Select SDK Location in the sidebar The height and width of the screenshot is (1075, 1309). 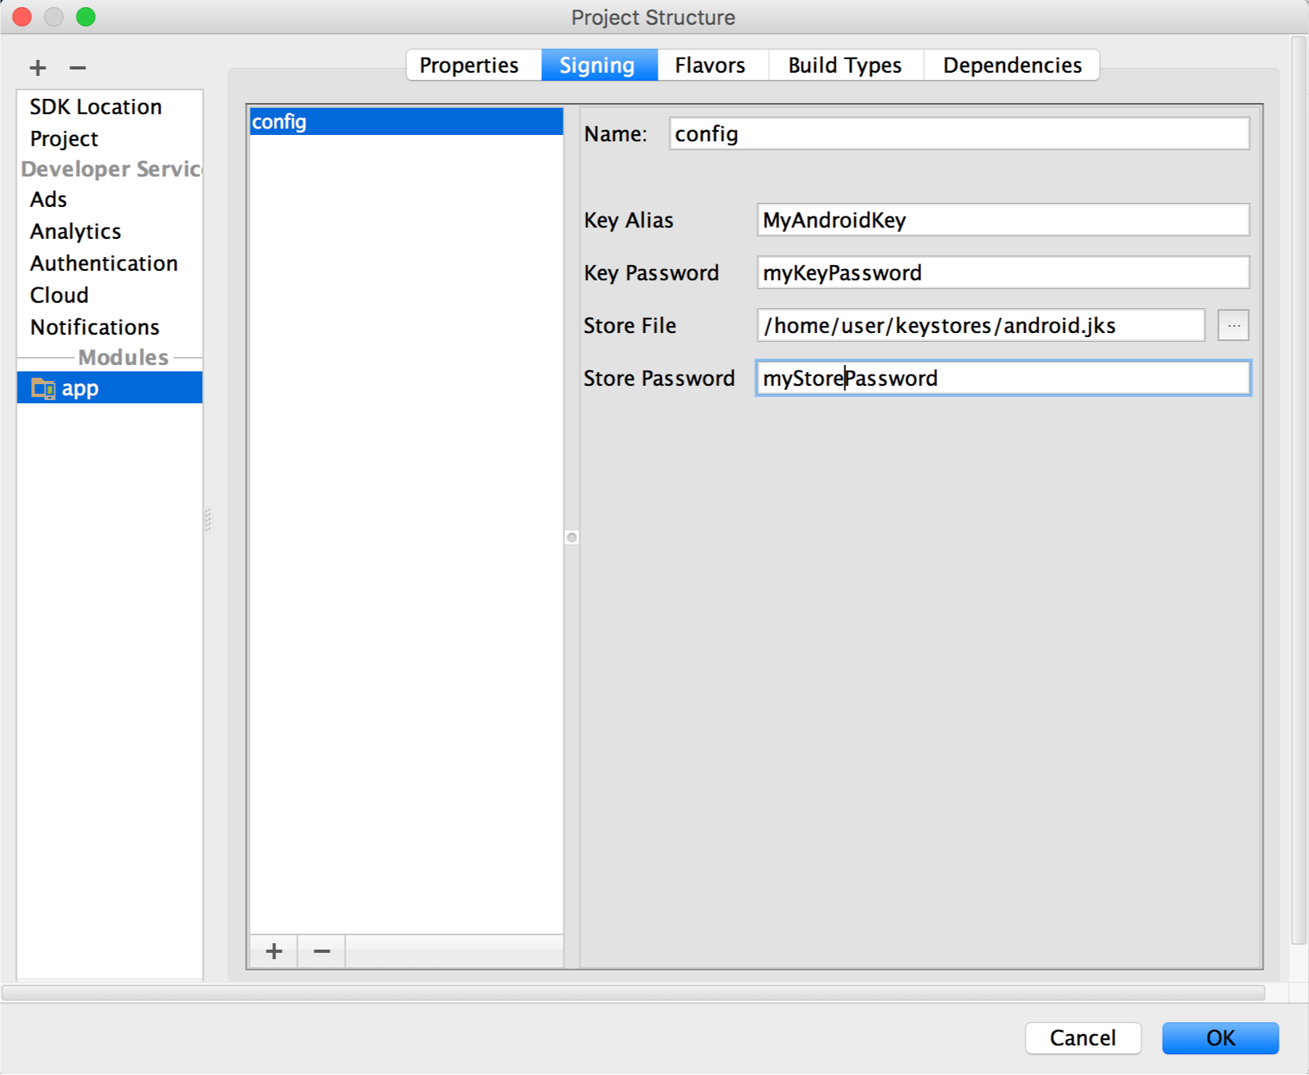coord(96,107)
